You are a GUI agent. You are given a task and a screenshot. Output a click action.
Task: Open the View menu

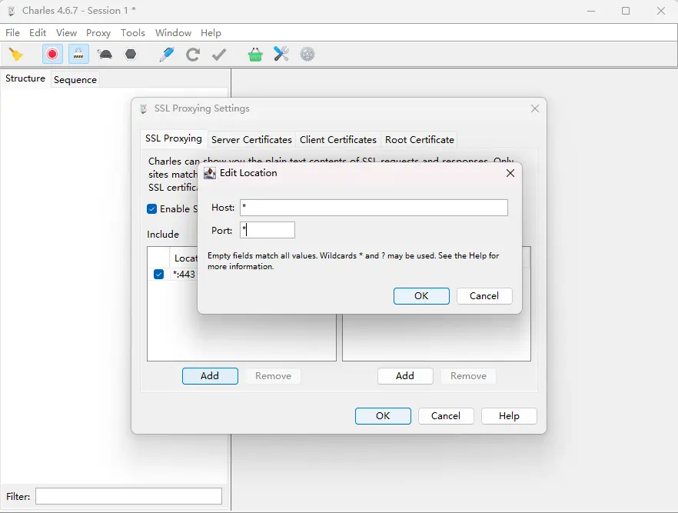[66, 33]
